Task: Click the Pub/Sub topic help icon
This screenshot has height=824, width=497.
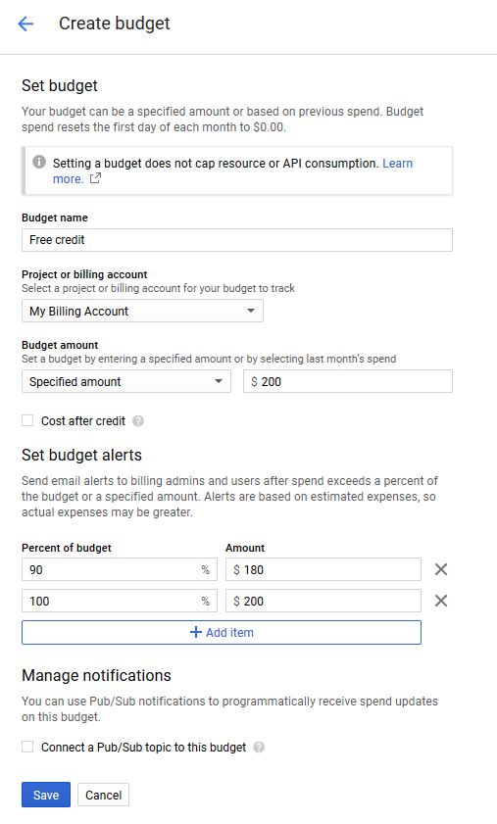Action: (x=259, y=748)
